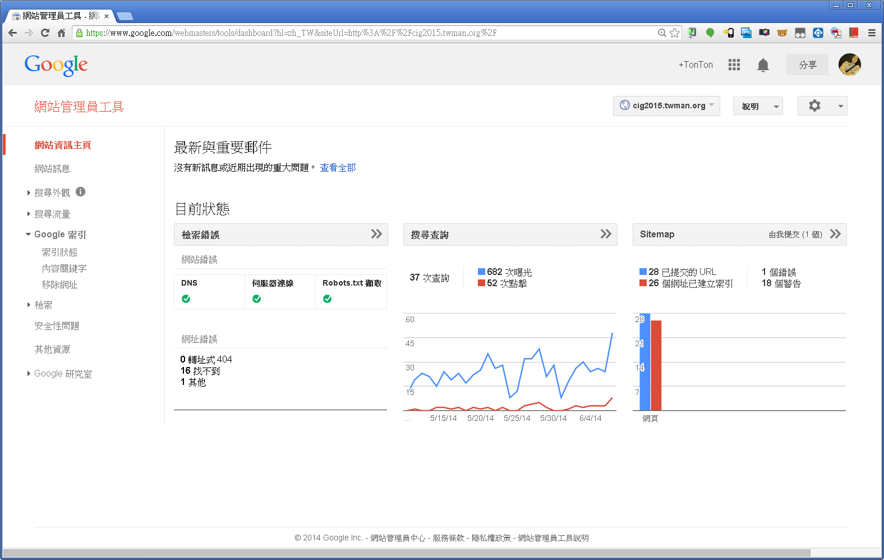Click the 網站管理員中心 footer link
The height and width of the screenshot is (560, 884).
click(x=398, y=538)
